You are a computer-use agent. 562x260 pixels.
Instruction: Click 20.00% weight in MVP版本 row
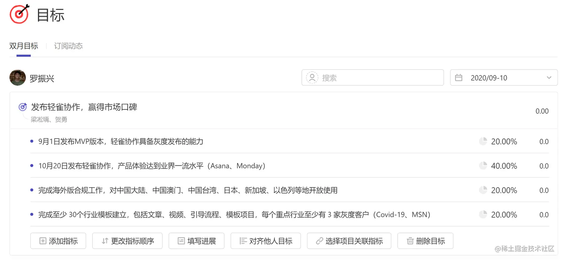pyautogui.click(x=504, y=142)
